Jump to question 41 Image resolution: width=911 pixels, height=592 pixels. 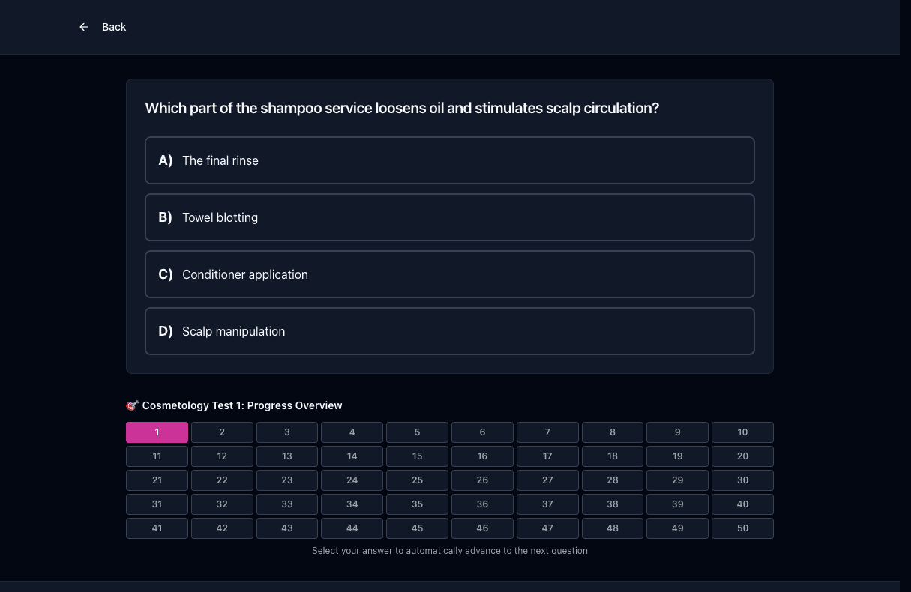tap(157, 528)
